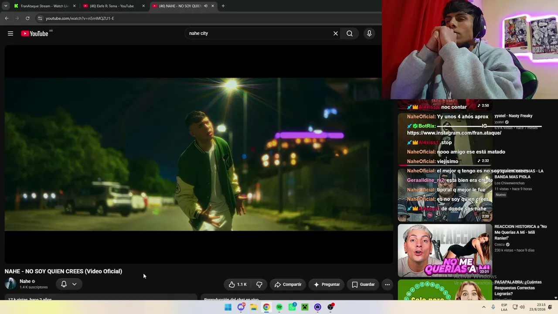Switch to the Elefe R: Tema tab
The width and height of the screenshot is (558, 314).
click(114, 6)
